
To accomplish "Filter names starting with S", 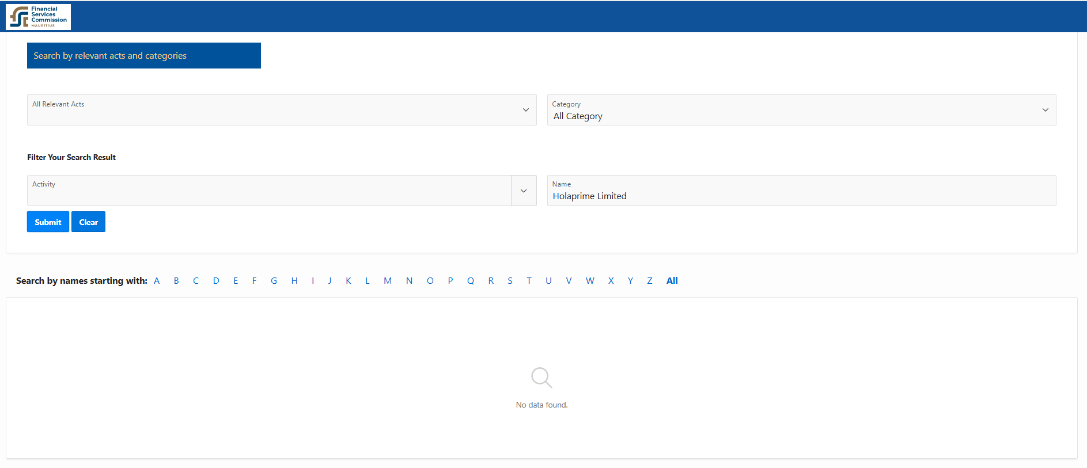I will pyautogui.click(x=510, y=281).
